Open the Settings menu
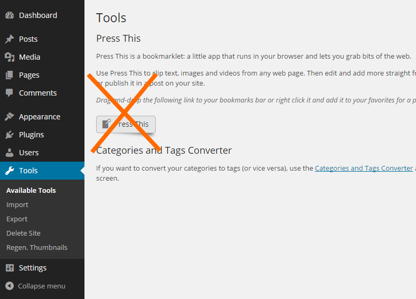The width and height of the screenshot is (416, 299). [x=33, y=268]
